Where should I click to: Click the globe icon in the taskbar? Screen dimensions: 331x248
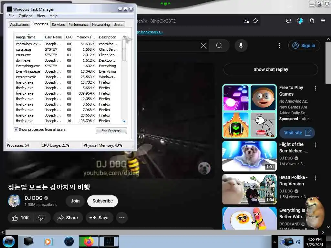69,242
